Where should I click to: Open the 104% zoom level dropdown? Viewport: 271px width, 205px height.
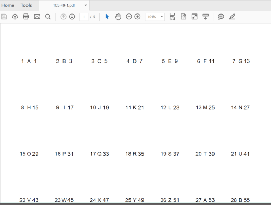(x=155, y=17)
